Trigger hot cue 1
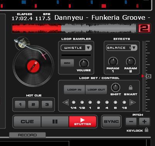Viewport: 155px width, 146px height. pyautogui.click(x=20, y=105)
